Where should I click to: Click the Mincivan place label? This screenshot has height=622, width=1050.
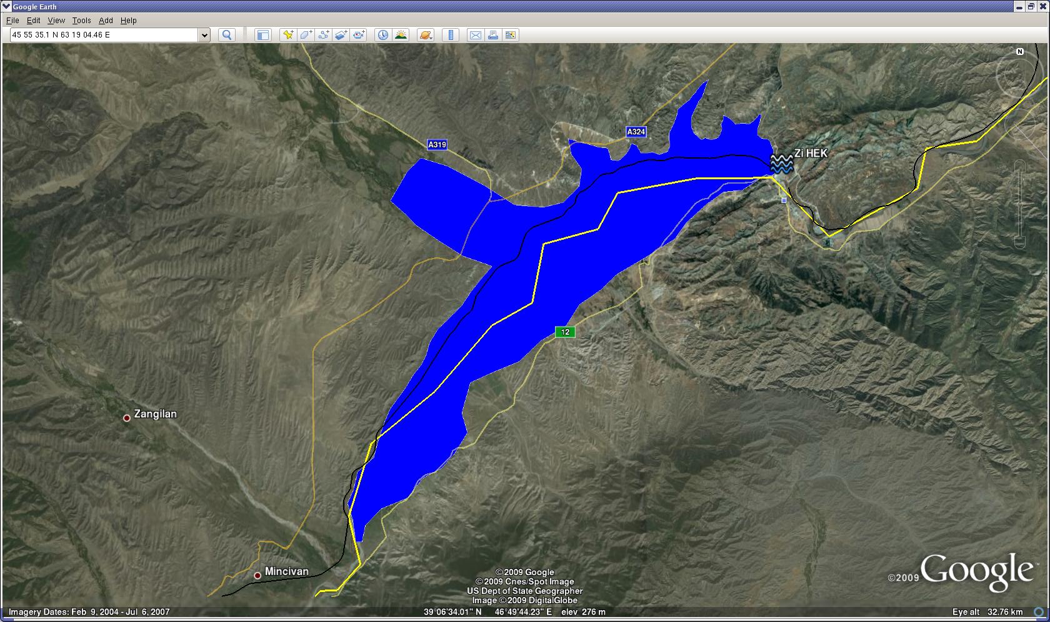tap(286, 571)
